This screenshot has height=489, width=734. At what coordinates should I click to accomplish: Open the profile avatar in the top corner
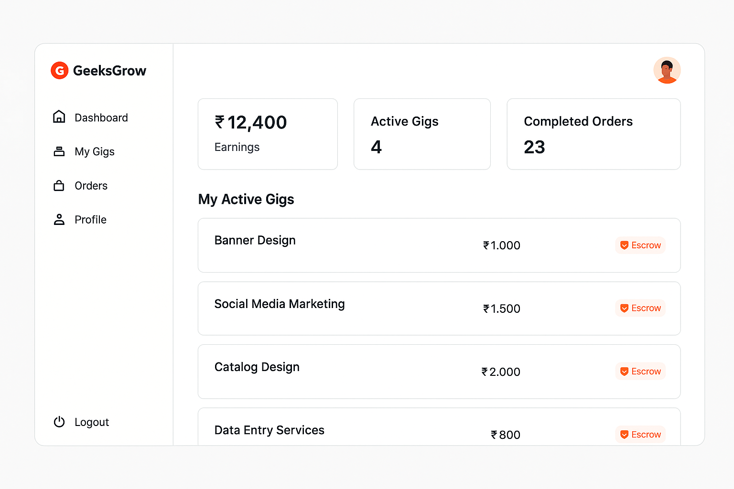(x=667, y=70)
